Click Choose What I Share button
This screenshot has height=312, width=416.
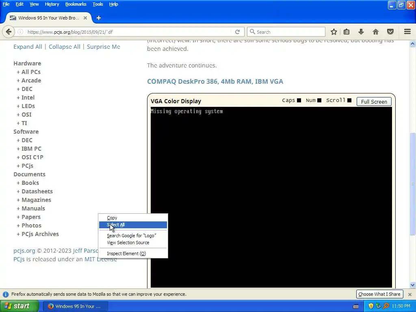click(379, 294)
